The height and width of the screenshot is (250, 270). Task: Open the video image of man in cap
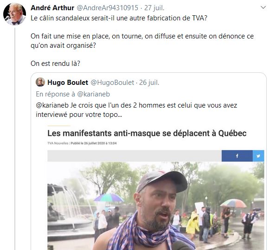(156, 206)
